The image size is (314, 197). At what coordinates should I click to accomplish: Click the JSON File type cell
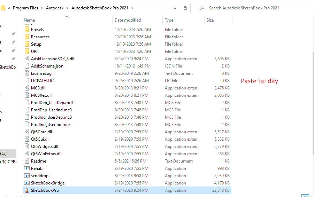point(174,66)
